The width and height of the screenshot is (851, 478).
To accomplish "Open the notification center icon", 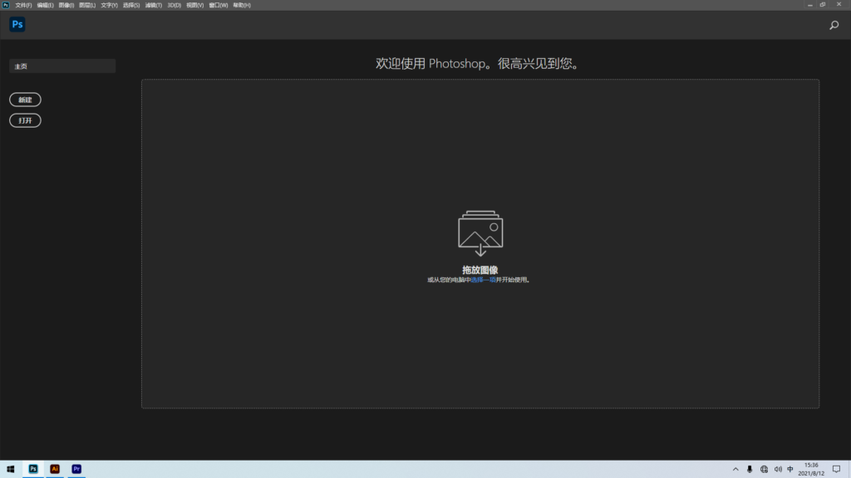I will (836, 470).
